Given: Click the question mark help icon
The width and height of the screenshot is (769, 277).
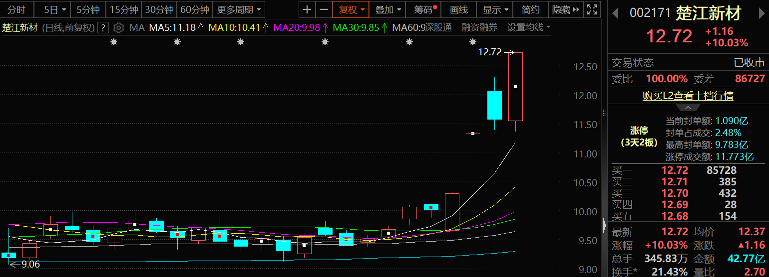Looking at the screenshot, I should pyautogui.click(x=103, y=27).
